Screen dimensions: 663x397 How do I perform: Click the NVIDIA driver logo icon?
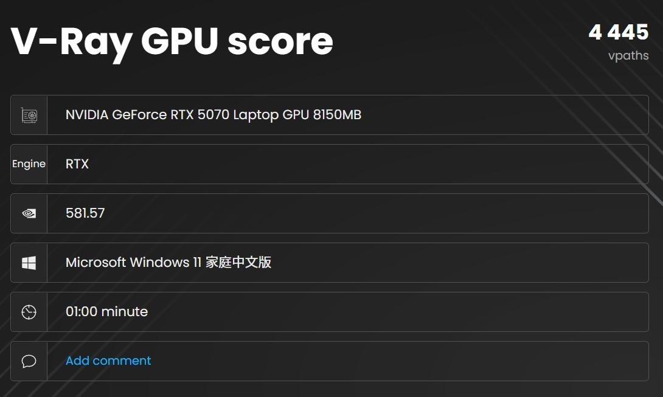[x=29, y=213]
